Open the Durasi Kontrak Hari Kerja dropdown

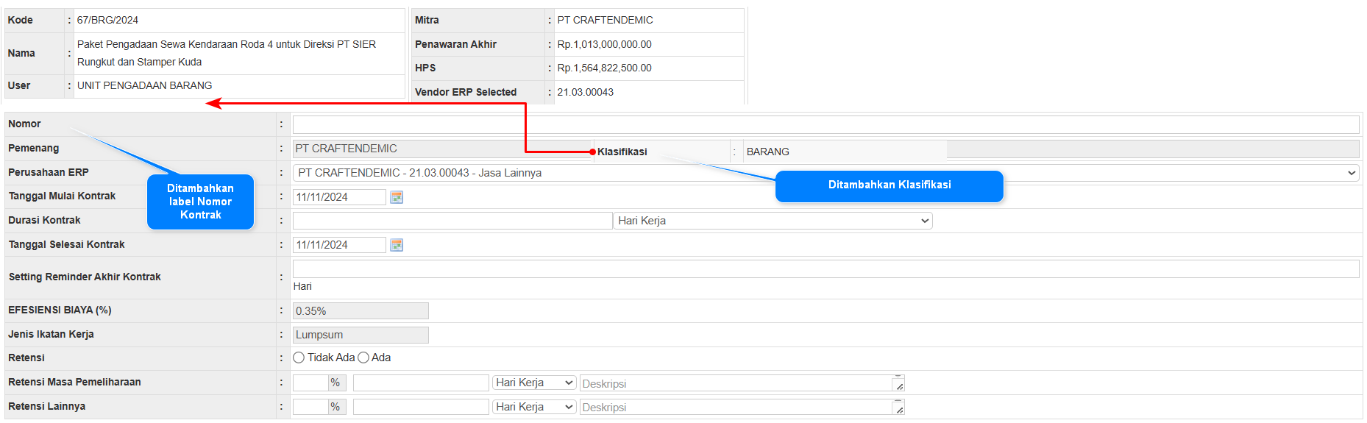pos(773,221)
